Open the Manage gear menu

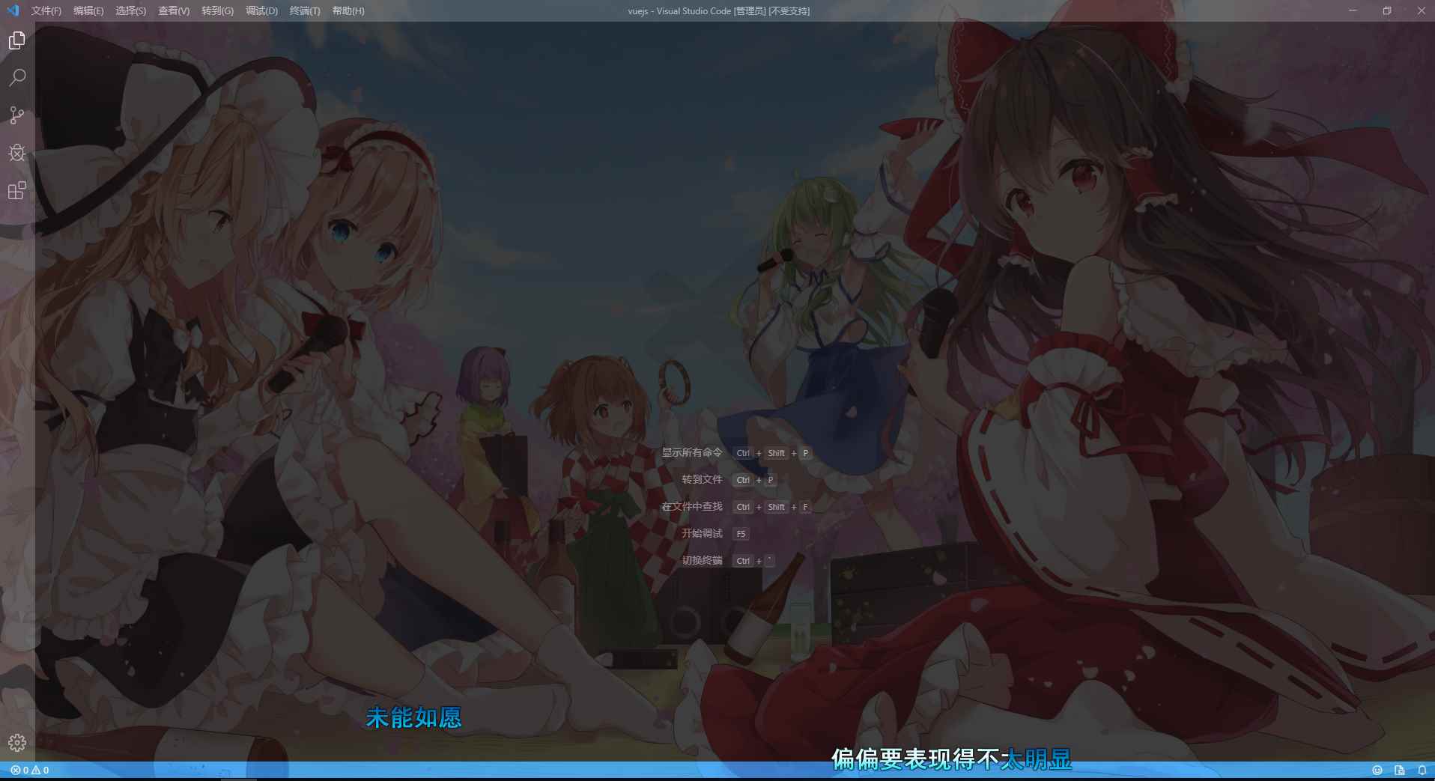pos(17,743)
